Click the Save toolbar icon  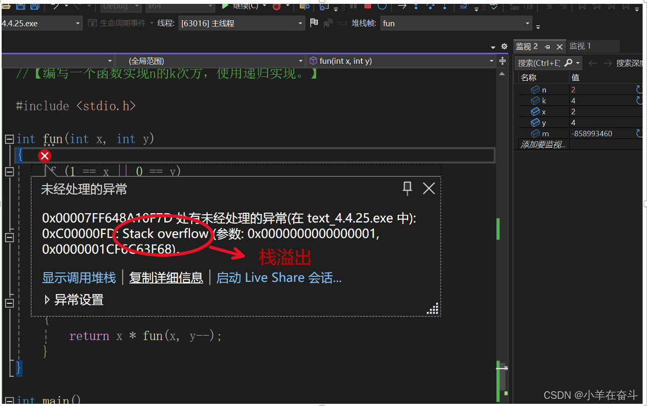[x=21, y=6]
